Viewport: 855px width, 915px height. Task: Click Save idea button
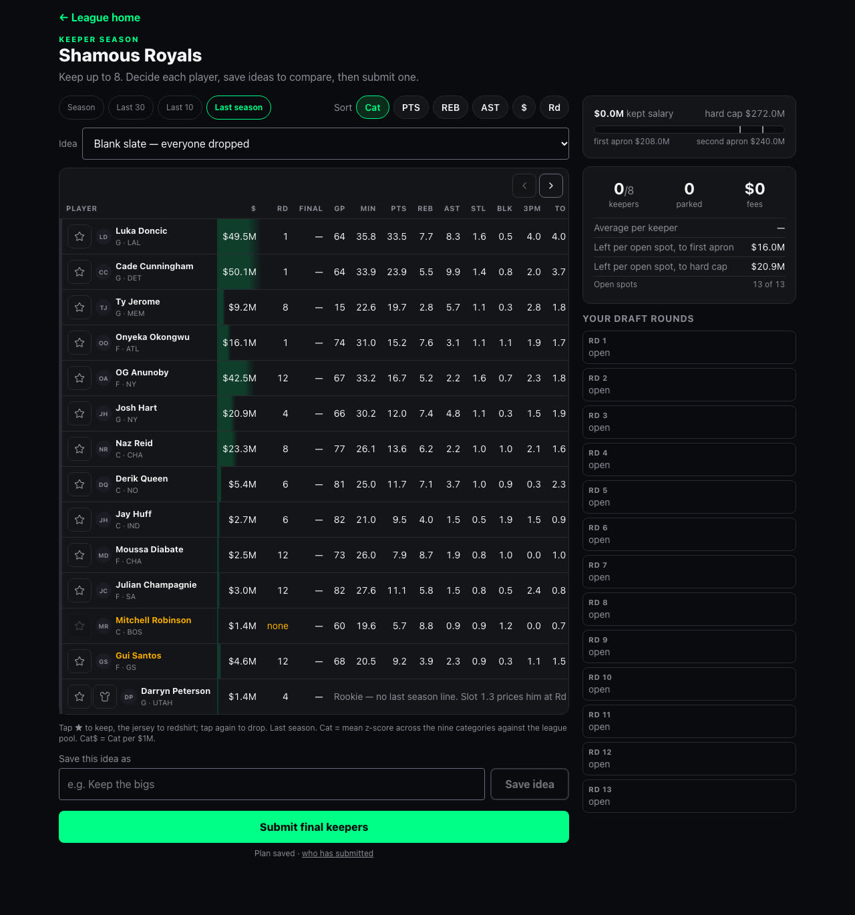530,784
